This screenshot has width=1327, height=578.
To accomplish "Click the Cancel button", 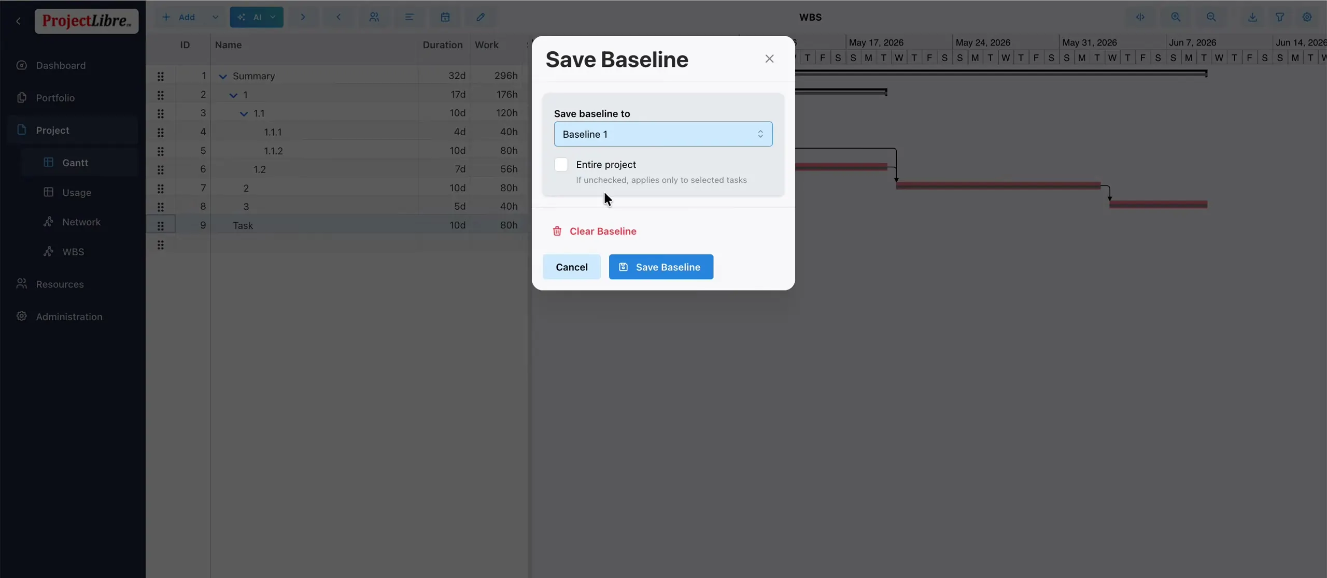I will (x=572, y=267).
